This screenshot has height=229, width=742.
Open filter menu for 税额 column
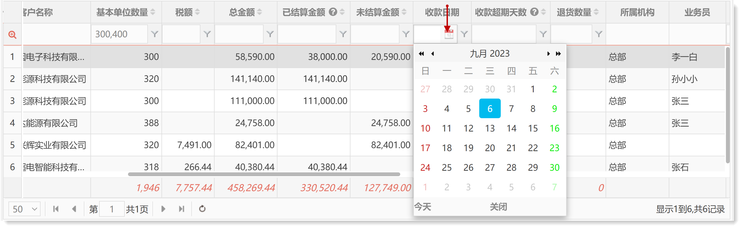(x=207, y=34)
